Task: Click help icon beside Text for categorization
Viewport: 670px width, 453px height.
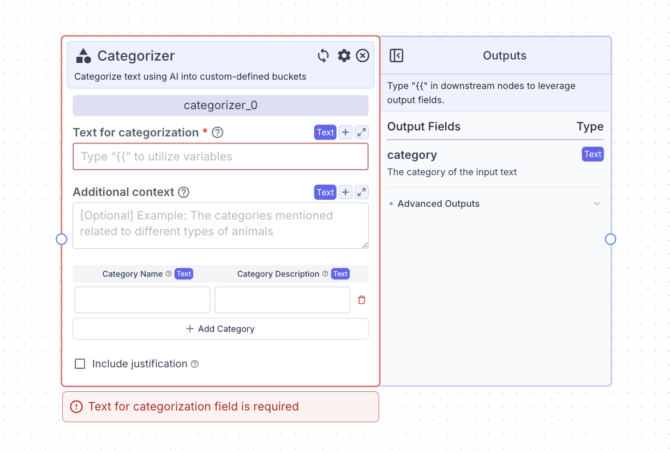Action: click(218, 133)
